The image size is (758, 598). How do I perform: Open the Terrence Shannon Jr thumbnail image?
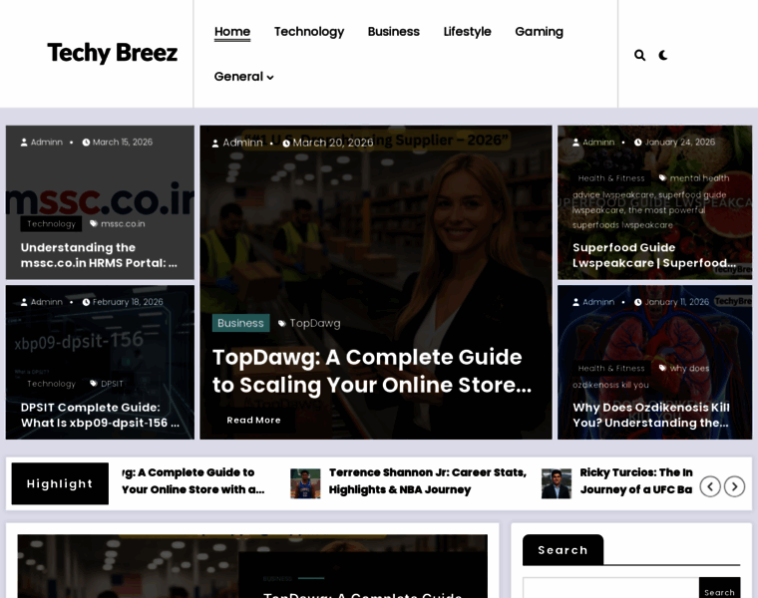305,483
